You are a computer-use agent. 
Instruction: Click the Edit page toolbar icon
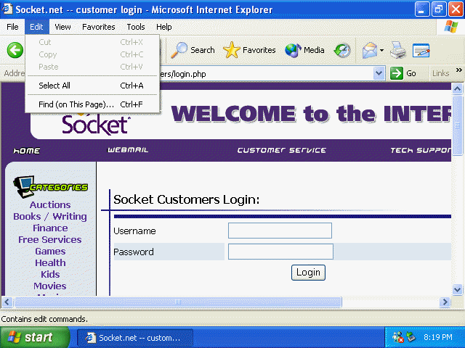click(x=421, y=50)
